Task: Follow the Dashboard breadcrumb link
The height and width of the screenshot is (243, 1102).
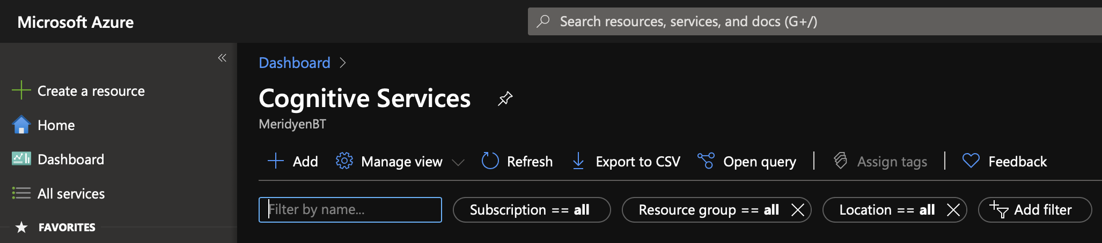Action: coord(295,63)
